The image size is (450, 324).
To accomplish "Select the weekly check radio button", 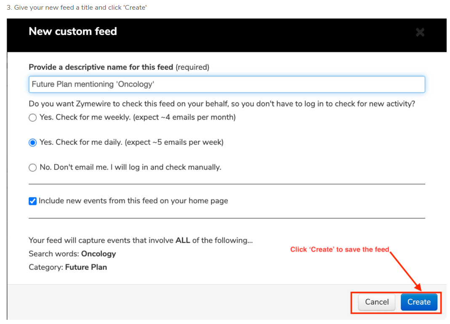I will click(33, 118).
